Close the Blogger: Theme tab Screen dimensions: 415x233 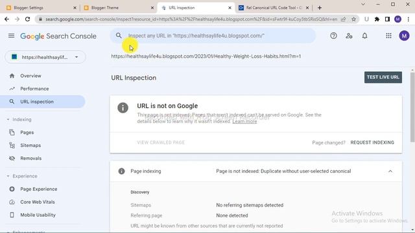point(152,8)
